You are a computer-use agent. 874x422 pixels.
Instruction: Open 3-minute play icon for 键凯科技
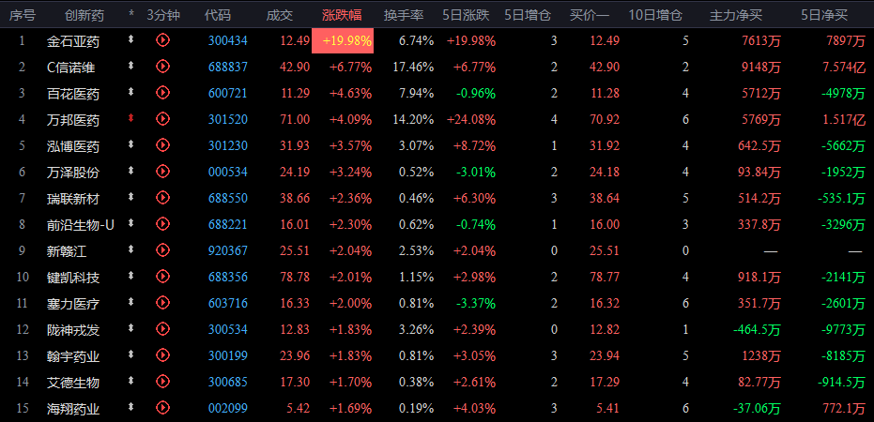pos(162,277)
